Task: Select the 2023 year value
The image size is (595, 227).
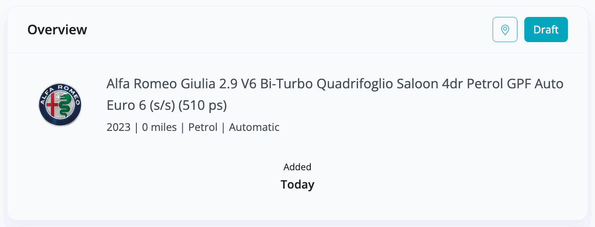Action: 118,127
